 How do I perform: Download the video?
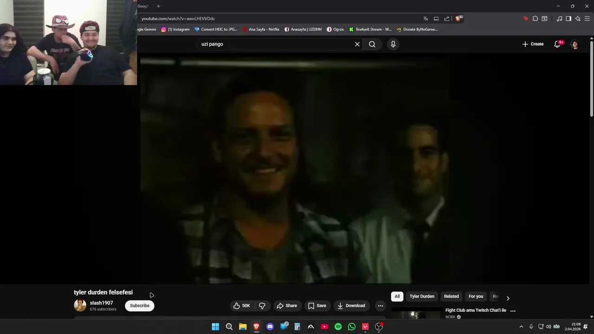[x=351, y=306]
